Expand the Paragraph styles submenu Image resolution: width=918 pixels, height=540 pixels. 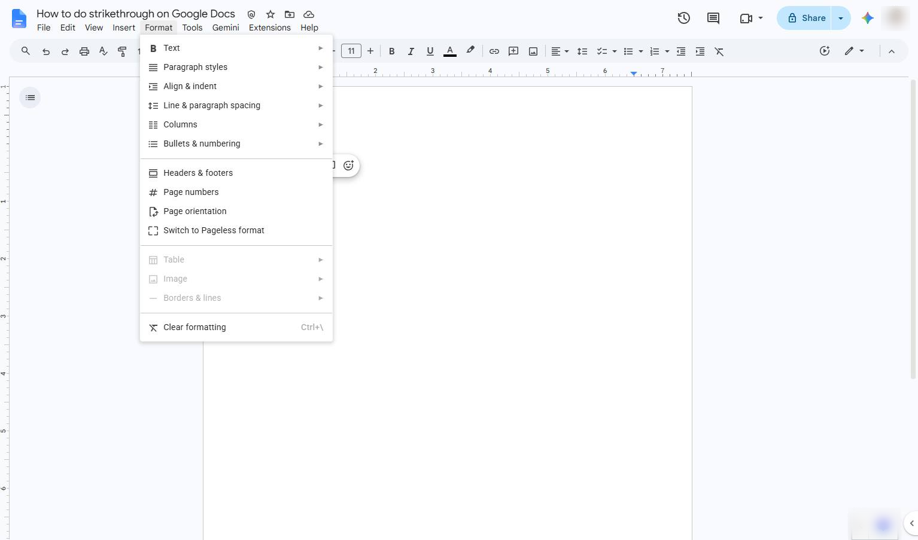coord(236,67)
